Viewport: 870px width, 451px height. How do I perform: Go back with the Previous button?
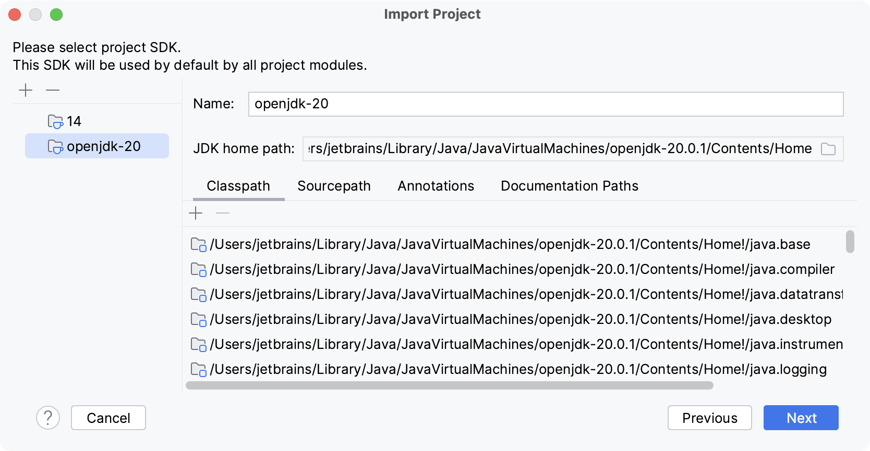(709, 418)
